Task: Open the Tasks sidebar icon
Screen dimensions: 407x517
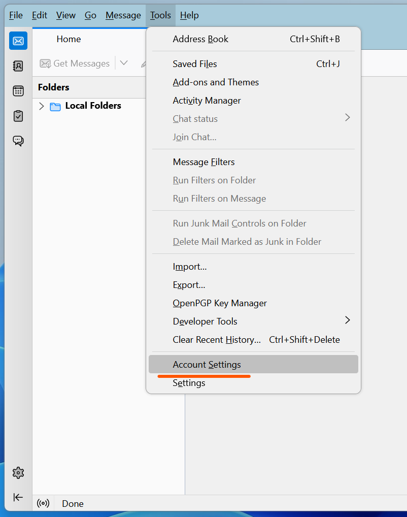Action: (18, 116)
